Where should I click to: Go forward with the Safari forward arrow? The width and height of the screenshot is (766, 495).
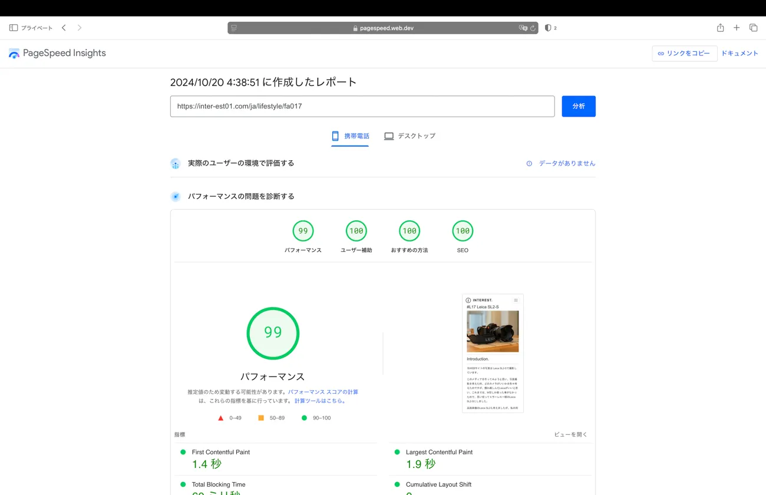click(80, 28)
